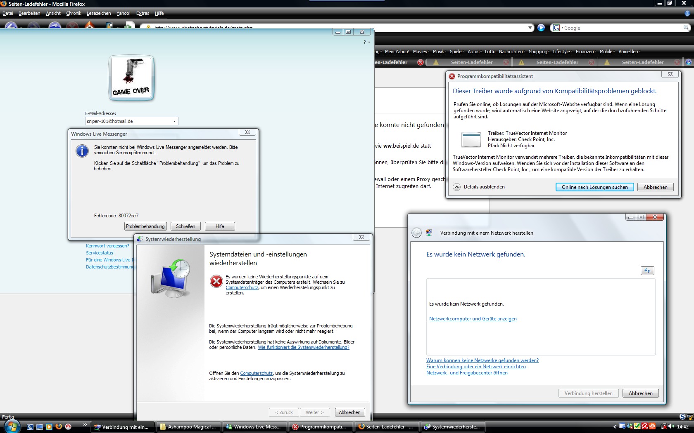The height and width of the screenshot is (433, 694).
Task: Open the Chronik menu
Action: point(74,13)
